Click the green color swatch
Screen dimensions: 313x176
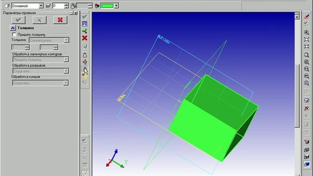pos(108,6)
